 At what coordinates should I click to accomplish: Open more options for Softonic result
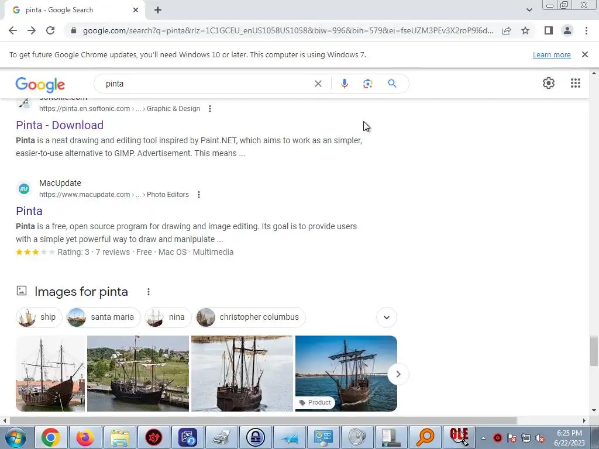click(210, 109)
